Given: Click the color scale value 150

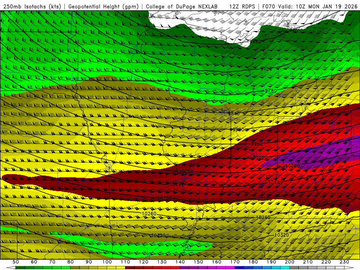Looking at the screenshot, I should [198, 262].
